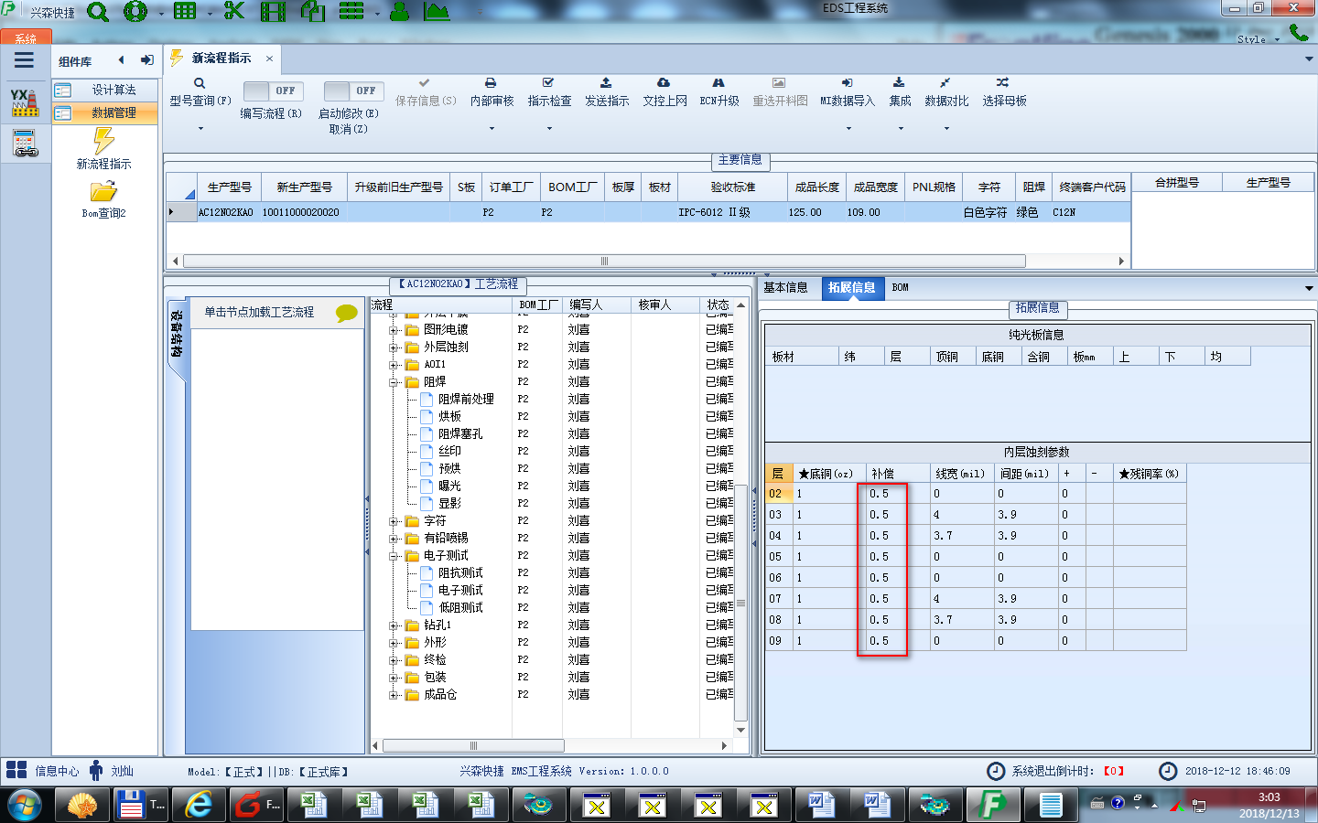Toggle the 编写流程(R) OFF switch
This screenshot has width=1318, height=823.
273,91
